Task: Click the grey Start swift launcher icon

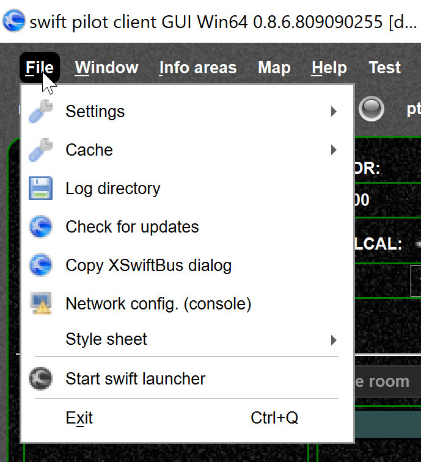Action: coord(41,378)
